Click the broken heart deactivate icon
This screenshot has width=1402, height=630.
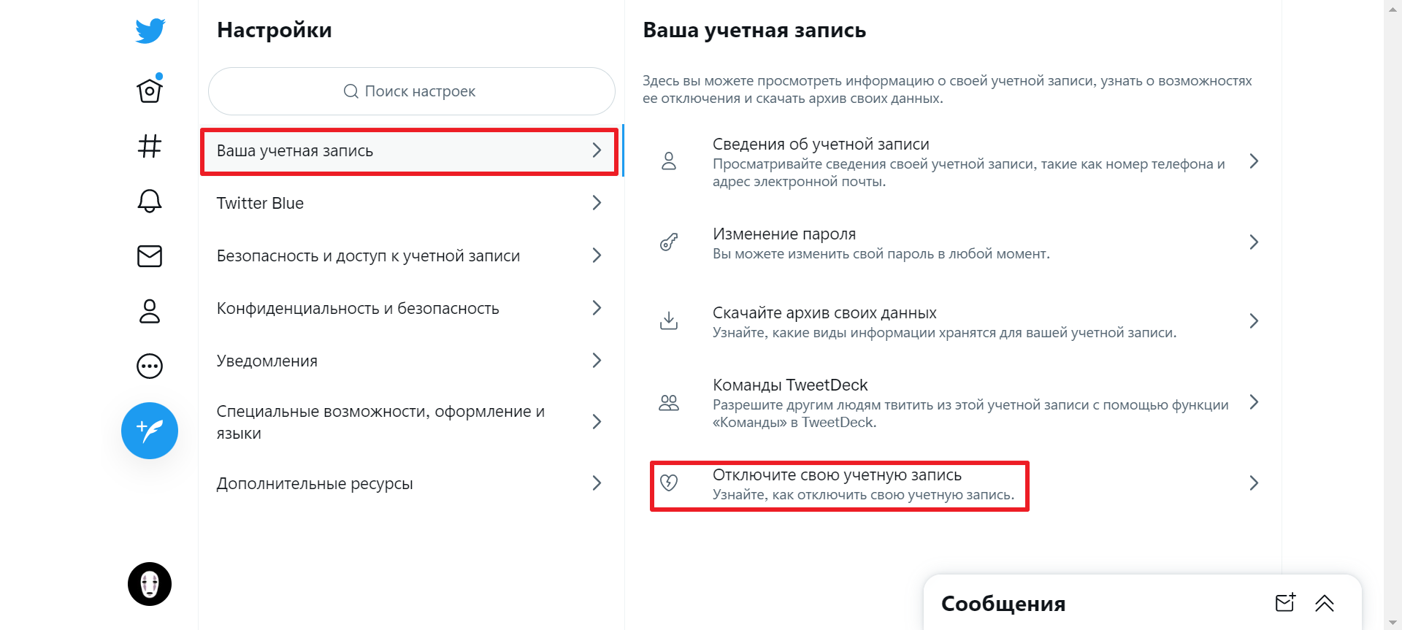pyautogui.click(x=670, y=483)
